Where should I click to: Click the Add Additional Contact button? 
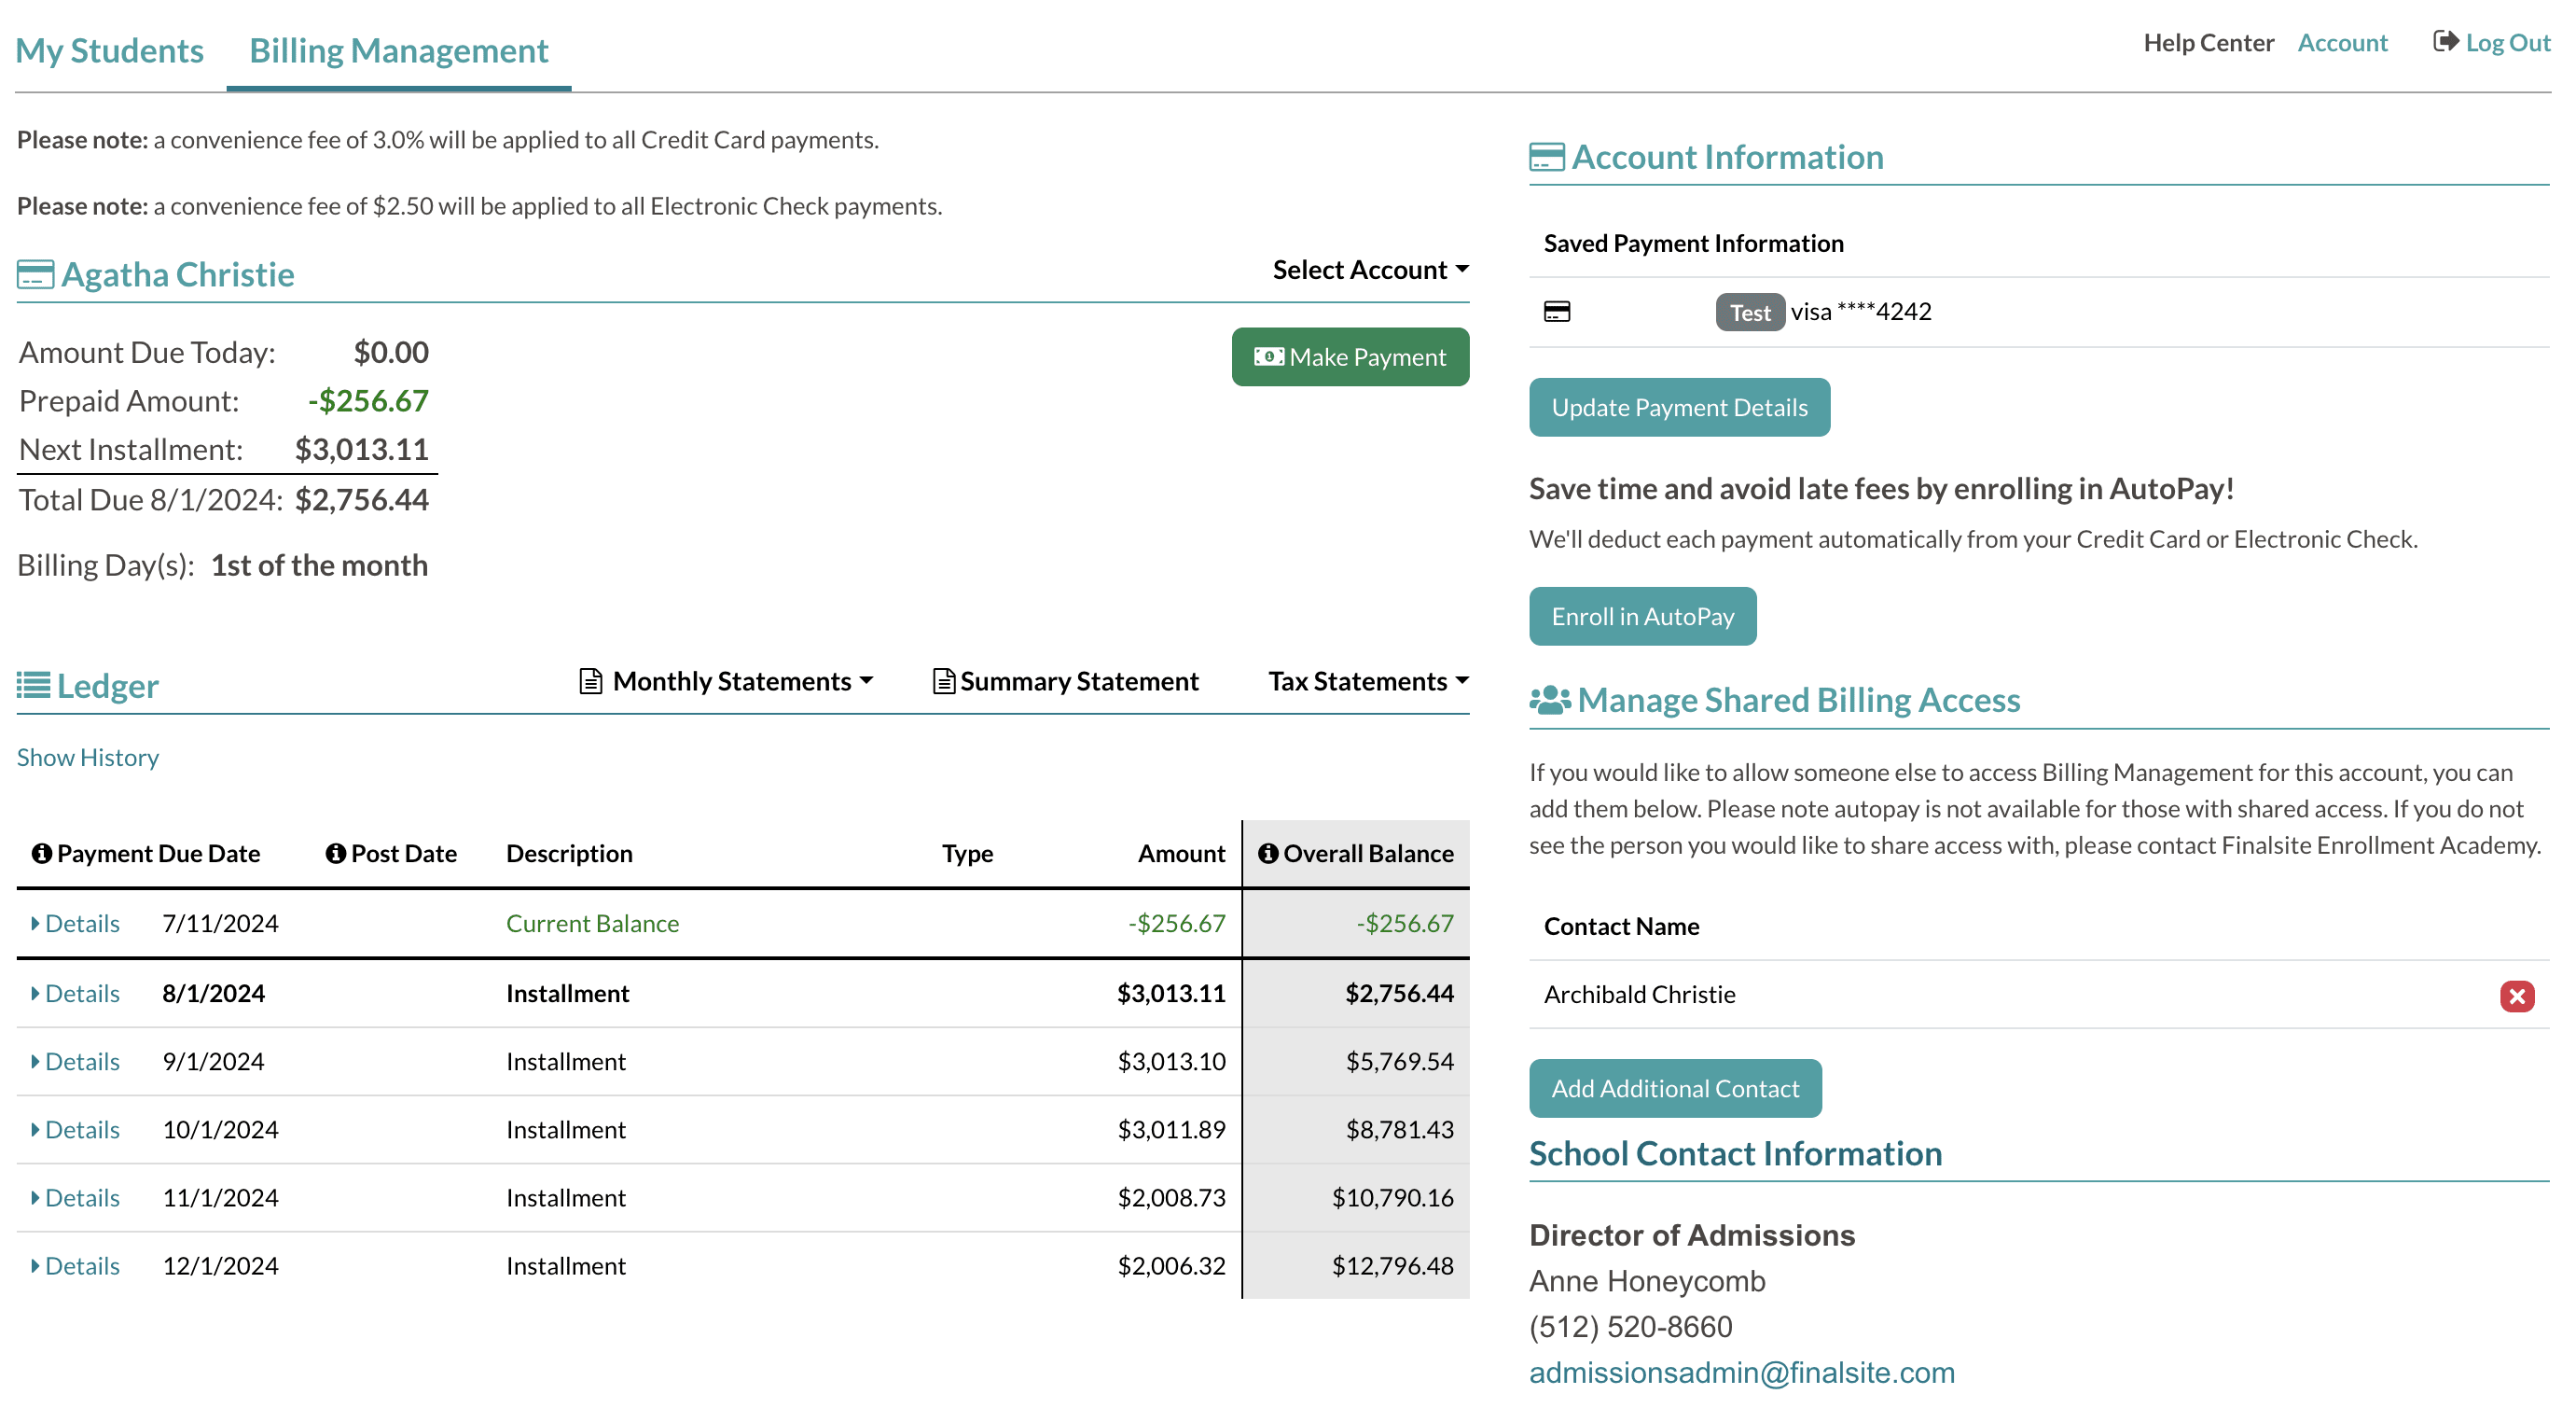tap(1675, 1088)
